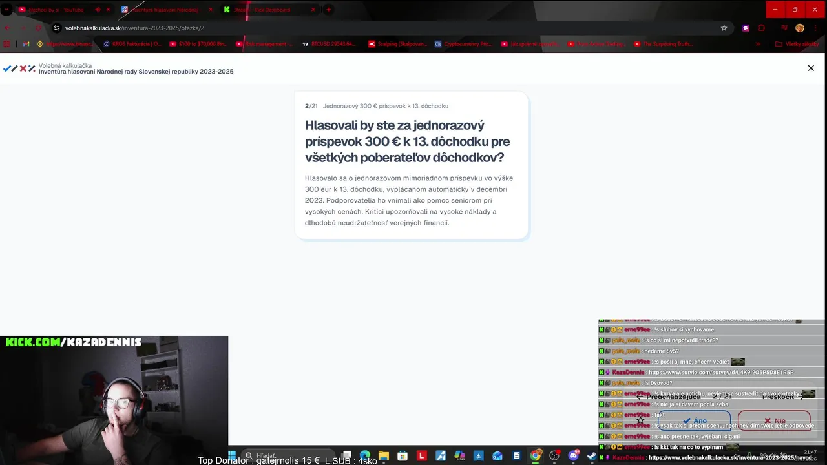Open Microsoft Edge from taskbar

pyautogui.click(x=365, y=455)
